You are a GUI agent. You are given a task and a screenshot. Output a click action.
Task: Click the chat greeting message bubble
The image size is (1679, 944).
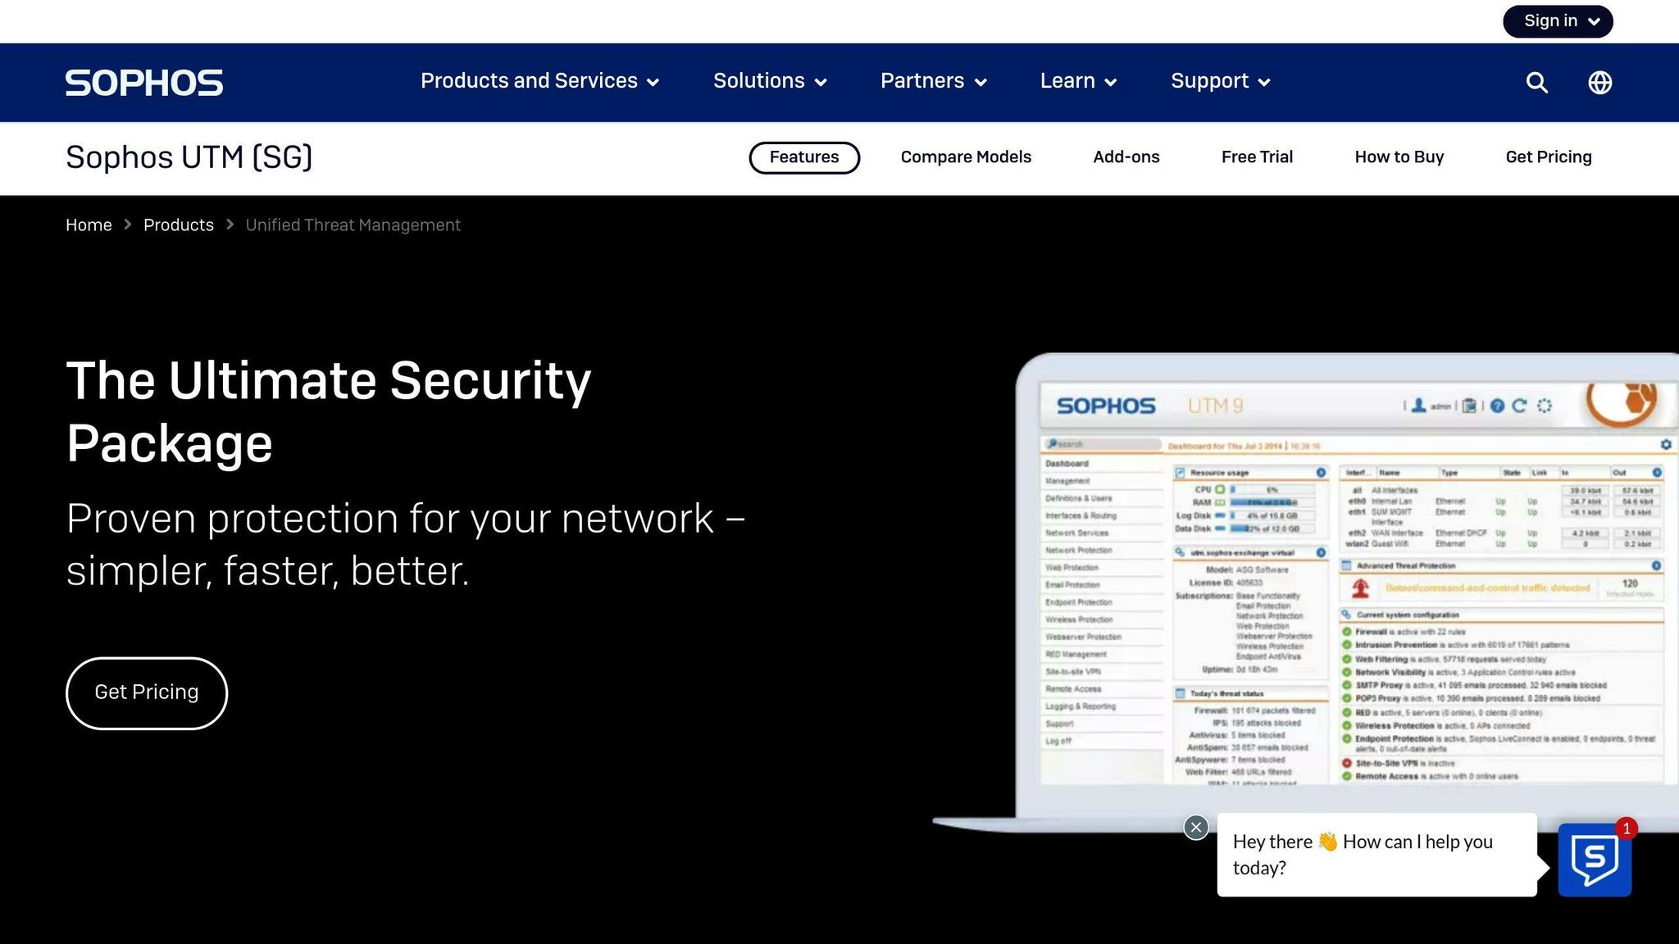pos(1376,855)
